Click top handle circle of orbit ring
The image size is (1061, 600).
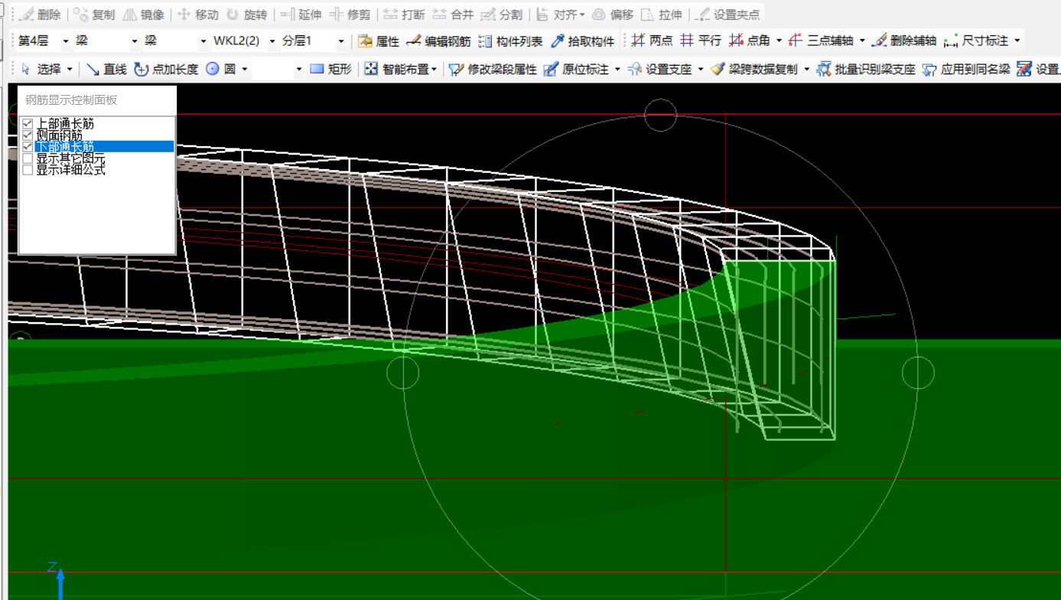pyautogui.click(x=660, y=115)
